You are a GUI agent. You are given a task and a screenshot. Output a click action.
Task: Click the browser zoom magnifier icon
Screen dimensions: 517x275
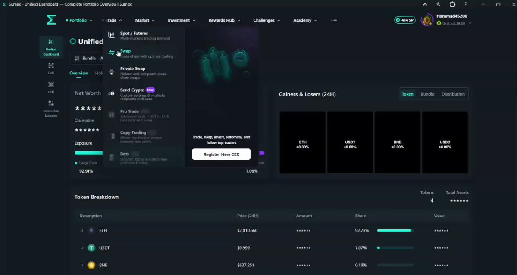click(439, 4)
